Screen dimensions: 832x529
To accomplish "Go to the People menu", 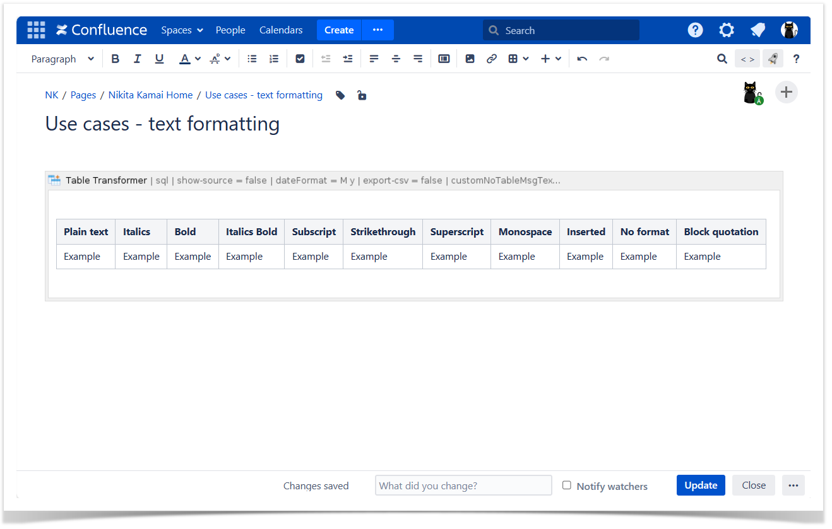I will tap(230, 30).
